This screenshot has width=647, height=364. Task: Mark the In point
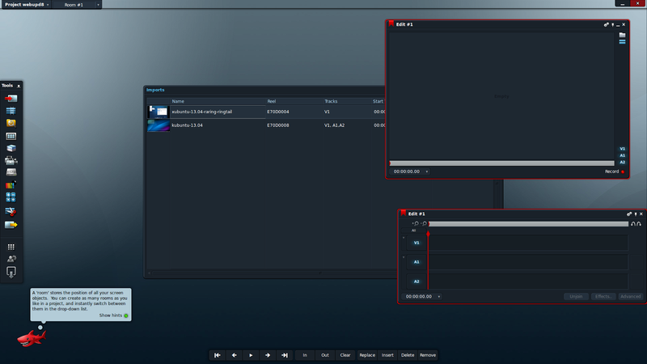tap(305, 355)
